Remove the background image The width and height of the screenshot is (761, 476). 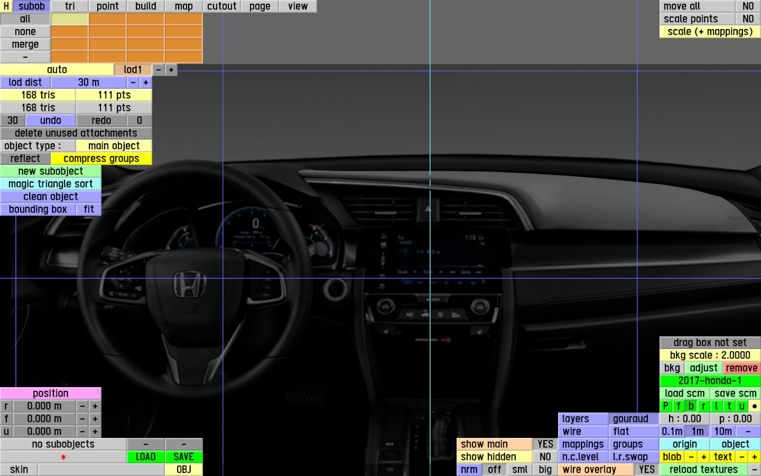point(742,368)
